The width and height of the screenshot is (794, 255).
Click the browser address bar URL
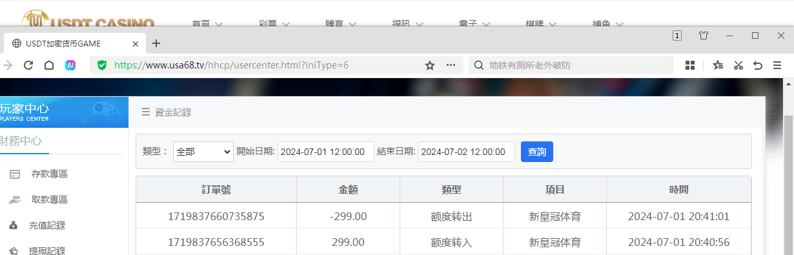pyautogui.click(x=232, y=65)
